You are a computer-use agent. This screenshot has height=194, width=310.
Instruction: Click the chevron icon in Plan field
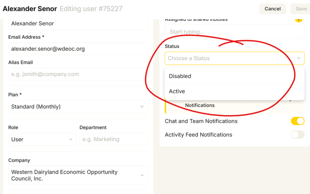pyautogui.click(x=142, y=107)
